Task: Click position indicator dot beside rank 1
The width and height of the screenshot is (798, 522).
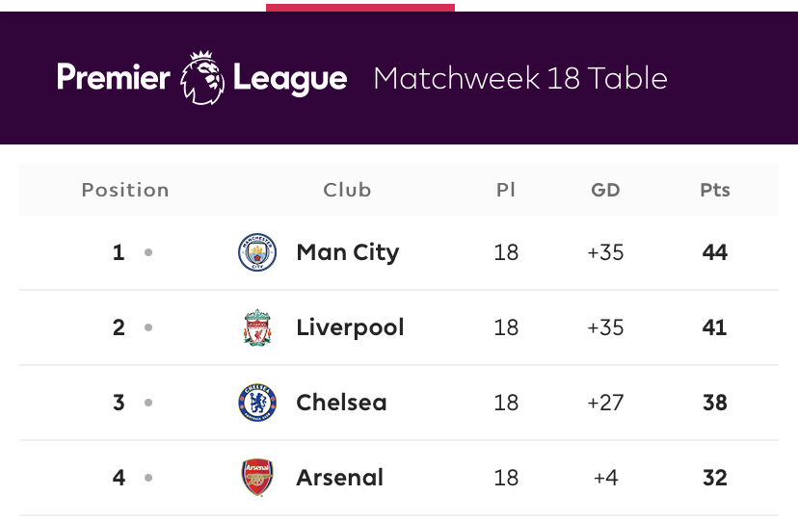Action: tap(148, 252)
